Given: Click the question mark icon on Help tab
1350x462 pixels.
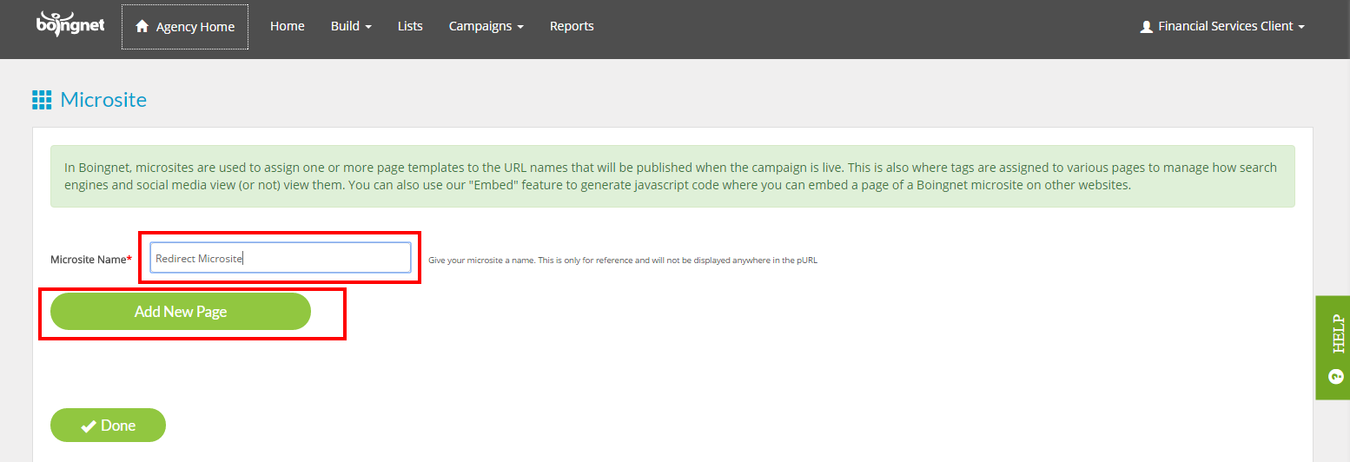Looking at the screenshot, I should click(1335, 377).
